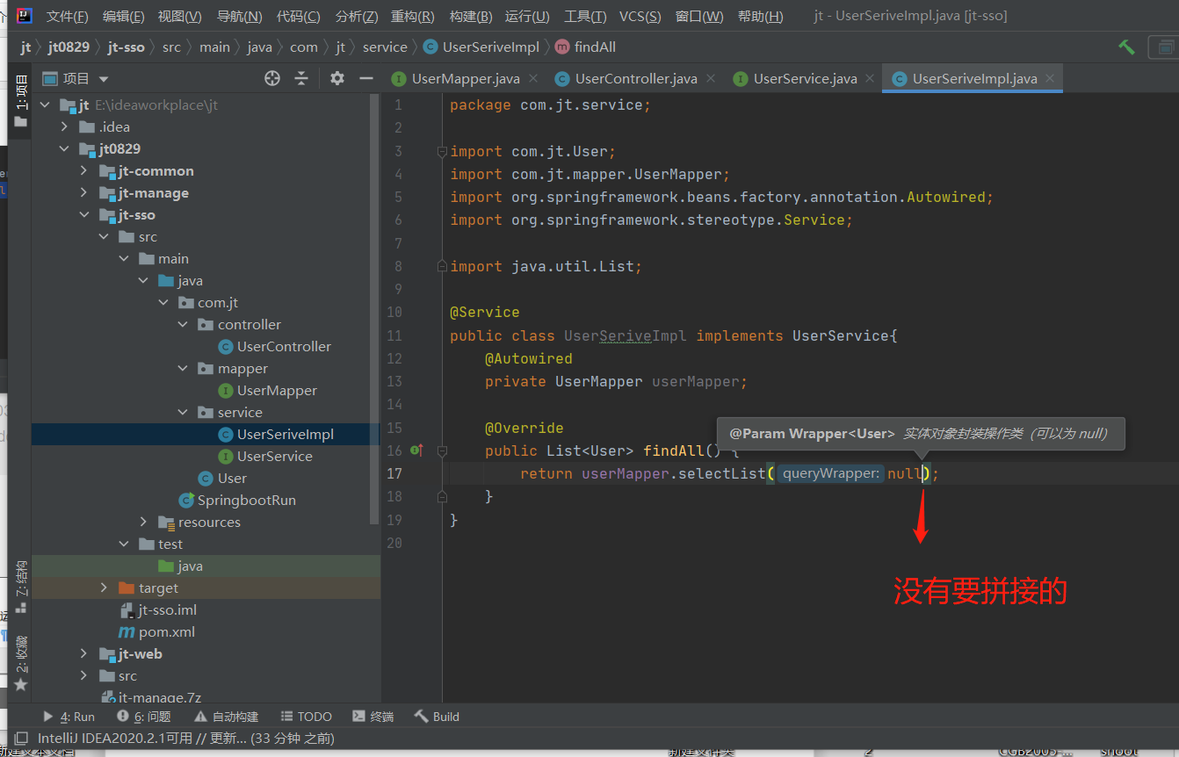Hide the project panel with minus icon
The image size is (1179, 757).
click(x=366, y=78)
